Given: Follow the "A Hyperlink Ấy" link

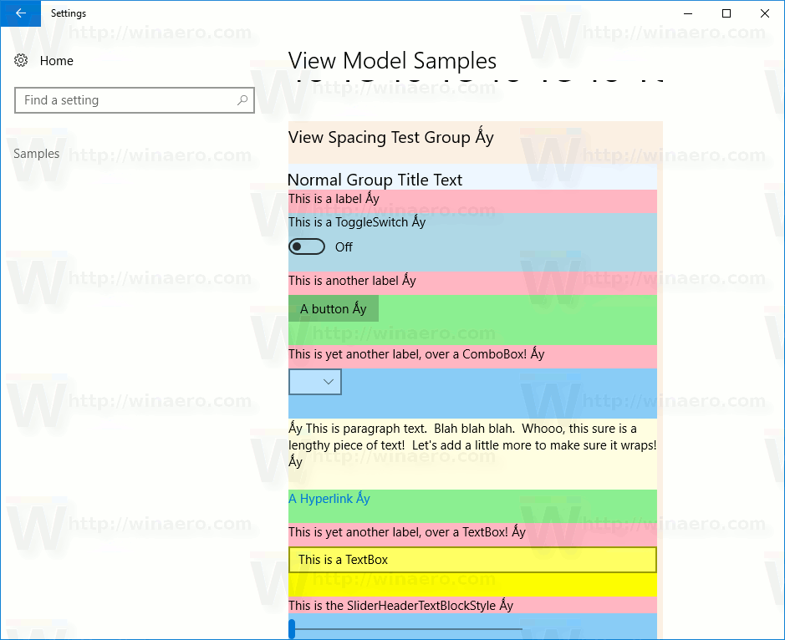Looking at the screenshot, I should [x=329, y=498].
